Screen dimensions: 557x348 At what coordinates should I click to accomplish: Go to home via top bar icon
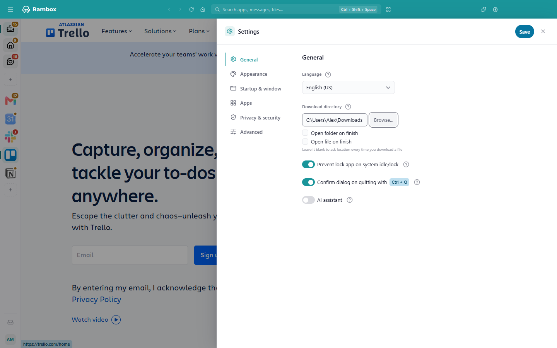203,9
